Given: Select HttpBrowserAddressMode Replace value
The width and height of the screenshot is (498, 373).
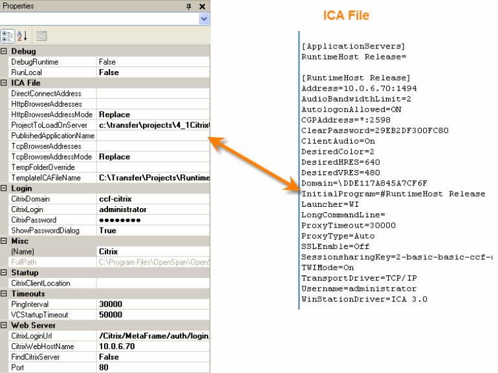Looking at the screenshot, I should pos(153,114).
